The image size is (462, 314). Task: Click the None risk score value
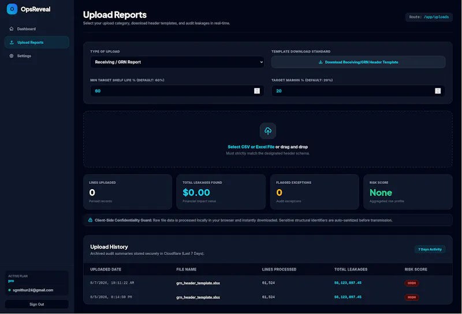[x=381, y=193]
